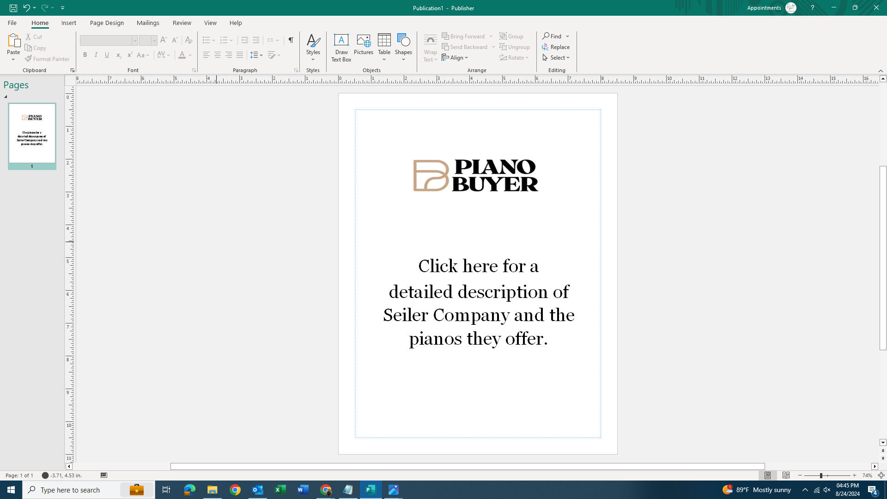Open the Table insert tool
The width and height of the screenshot is (887, 499).
(384, 48)
